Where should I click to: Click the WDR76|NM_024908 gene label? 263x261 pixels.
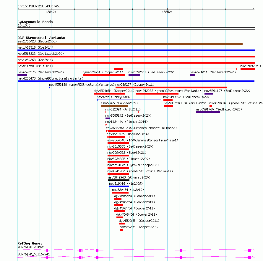click(31, 247)
